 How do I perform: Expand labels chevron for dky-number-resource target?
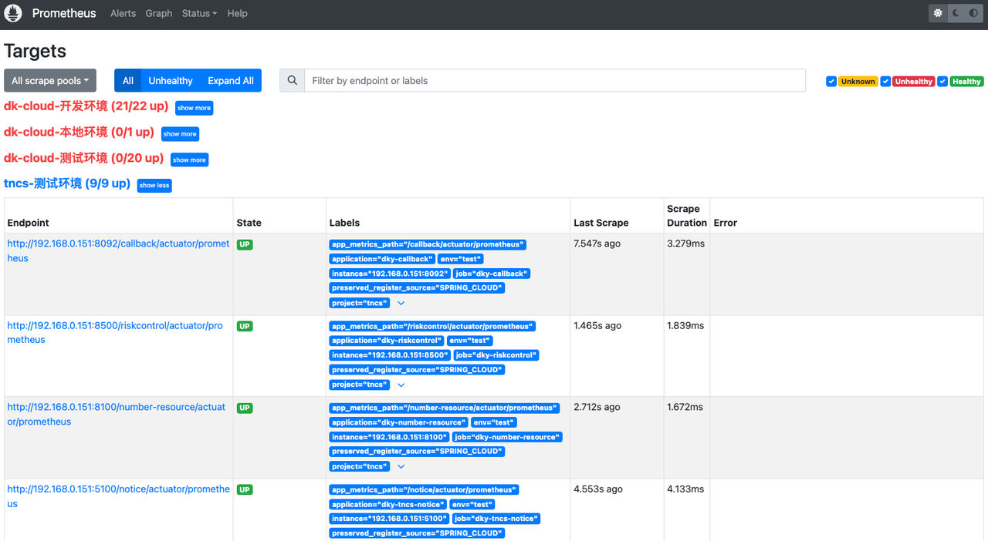point(401,467)
